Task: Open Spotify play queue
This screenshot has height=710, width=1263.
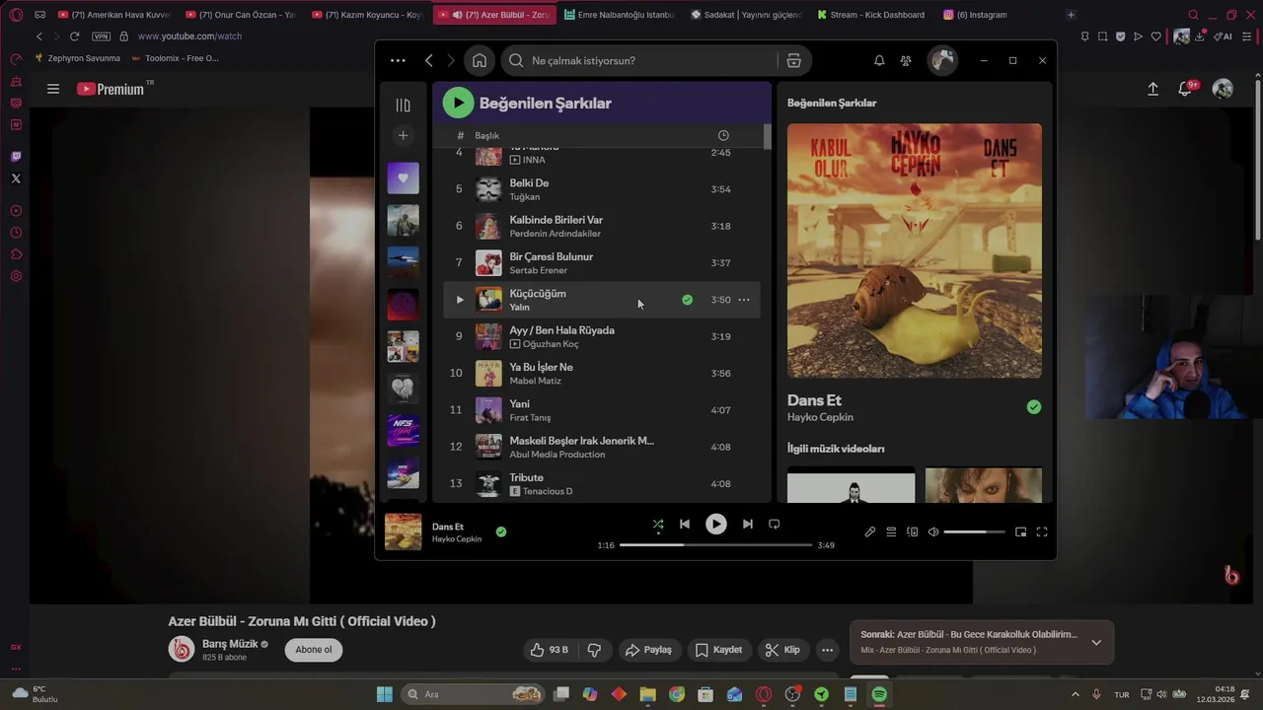Action: (891, 532)
